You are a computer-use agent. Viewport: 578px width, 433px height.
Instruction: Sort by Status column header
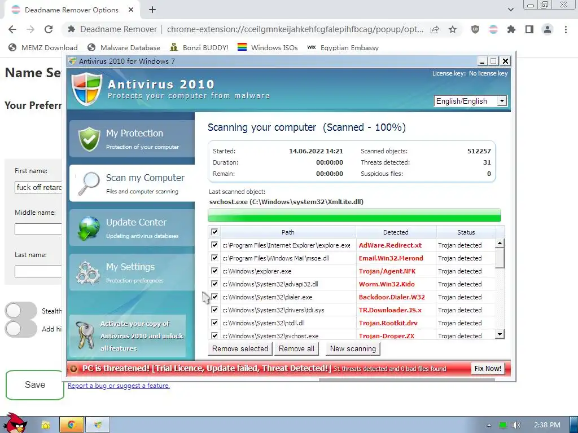pyautogui.click(x=466, y=232)
